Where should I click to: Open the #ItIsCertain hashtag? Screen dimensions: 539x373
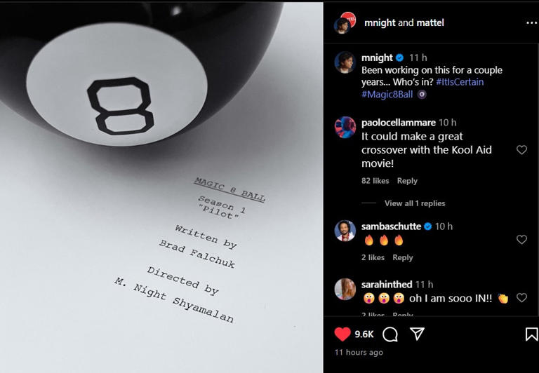(460, 82)
